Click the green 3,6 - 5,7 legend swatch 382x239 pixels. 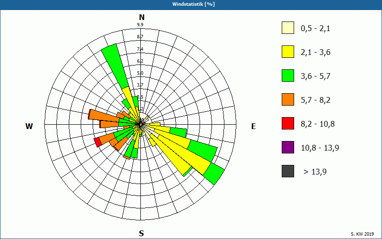point(288,76)
